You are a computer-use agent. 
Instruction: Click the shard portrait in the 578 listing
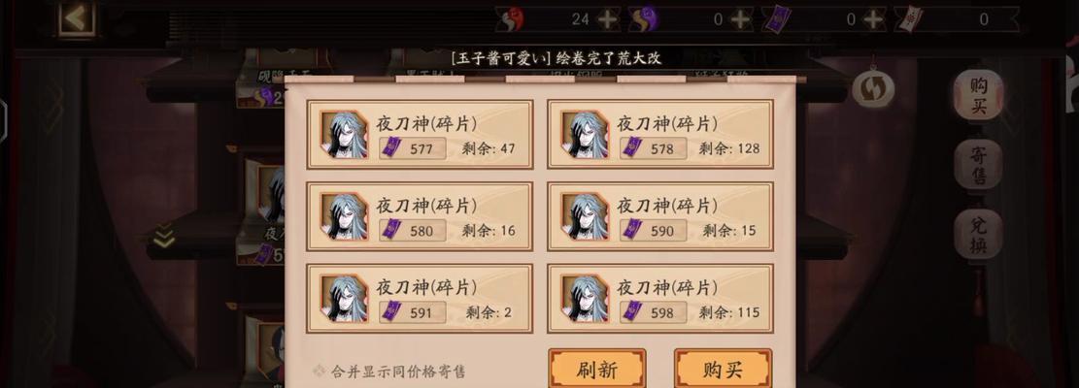[x=585, y=134]
